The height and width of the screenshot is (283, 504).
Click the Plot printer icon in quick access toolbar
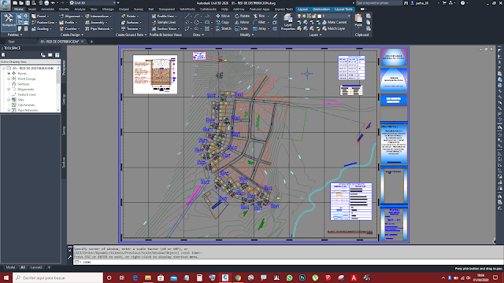pos(46,3)
